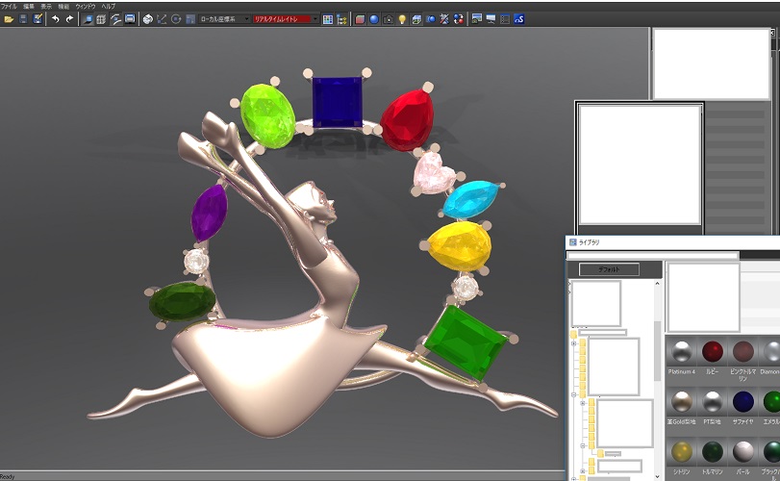The width and height of the screenshot is (780, 481).
Task: Click the light bulb icon
Action: (402, 19)
